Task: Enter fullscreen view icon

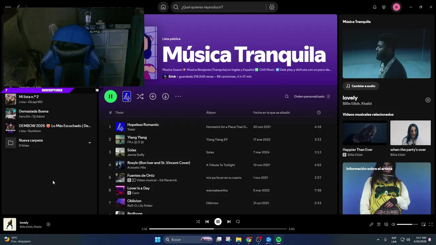Action: 431,224
